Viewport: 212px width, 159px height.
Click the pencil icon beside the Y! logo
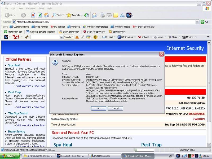[x=27, y=37]
